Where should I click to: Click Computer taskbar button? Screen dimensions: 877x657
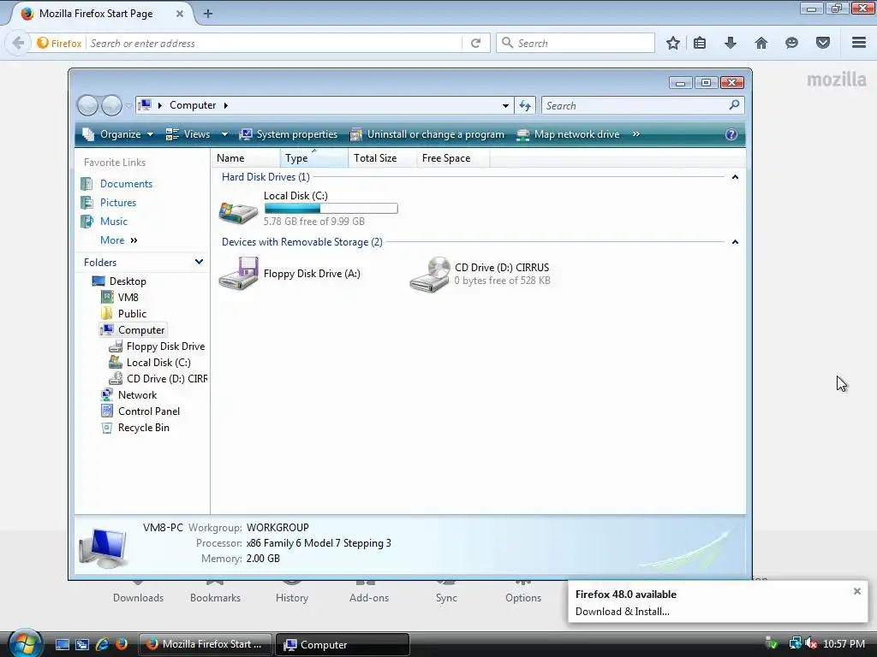tap(343, 644)
